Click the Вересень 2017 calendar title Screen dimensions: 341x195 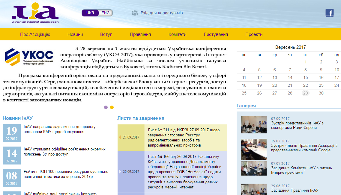(x=291, y=47)
